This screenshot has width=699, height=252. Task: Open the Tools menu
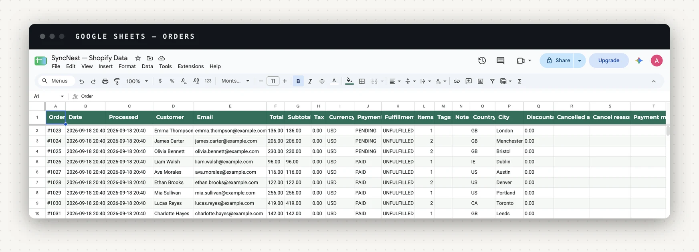tap(165, 66)
